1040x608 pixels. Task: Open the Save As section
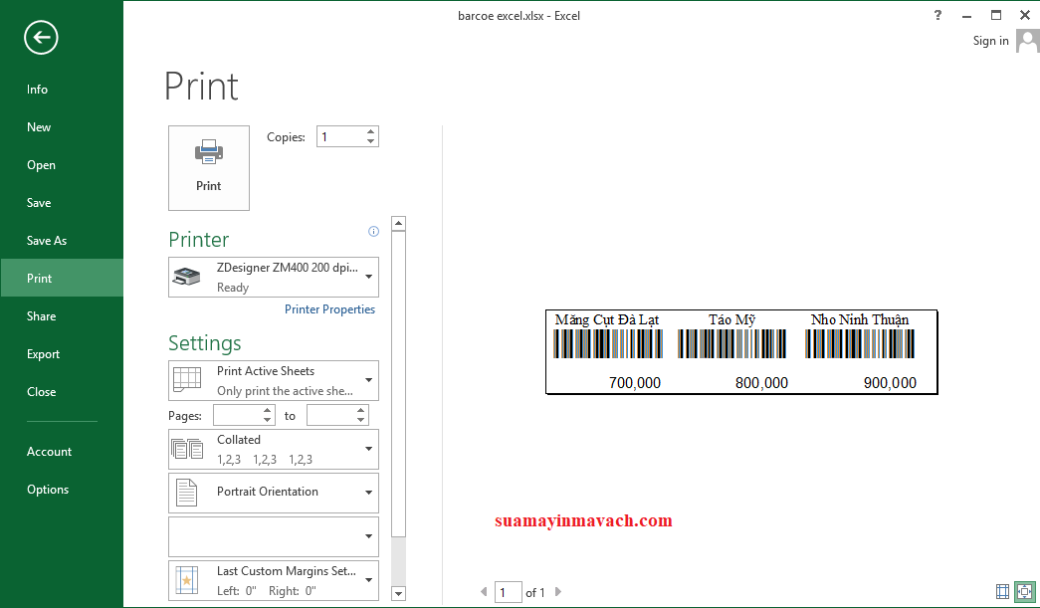(x=47, y=240)
